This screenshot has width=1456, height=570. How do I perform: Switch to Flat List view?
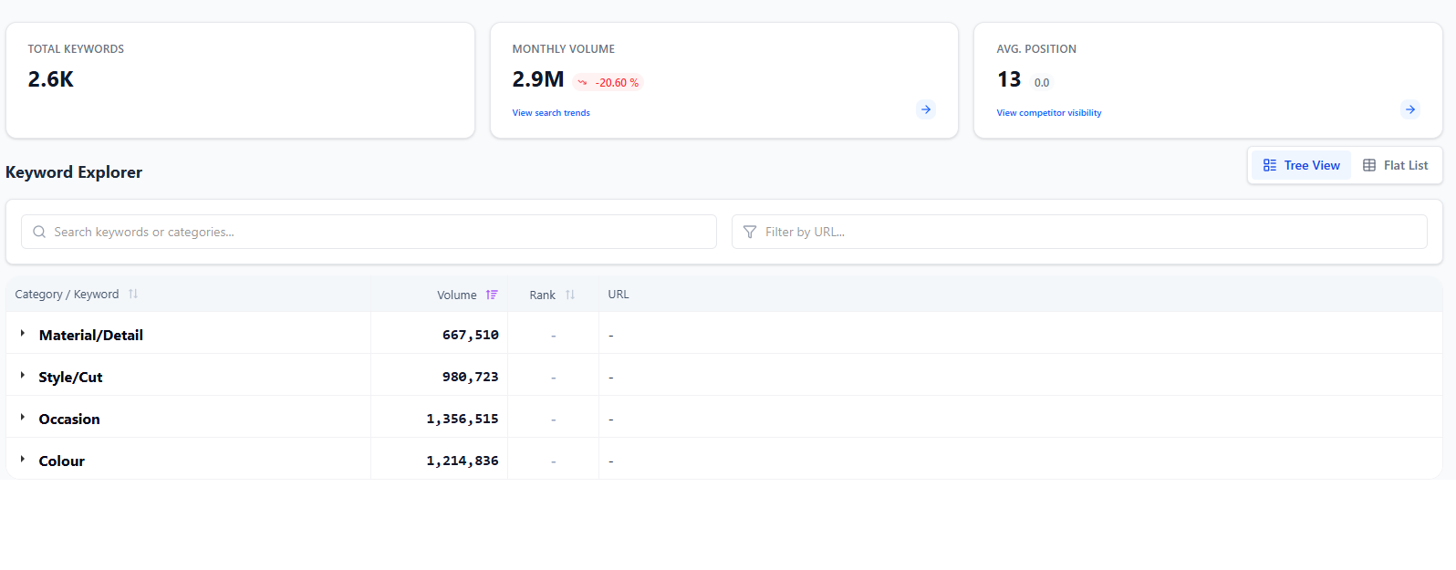tap(1395, 165)
